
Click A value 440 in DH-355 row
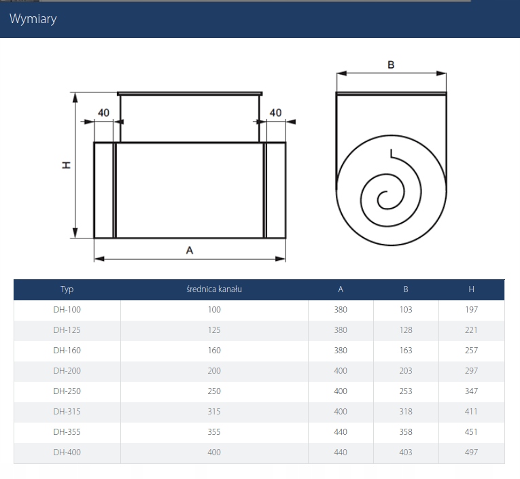point(341,432)
